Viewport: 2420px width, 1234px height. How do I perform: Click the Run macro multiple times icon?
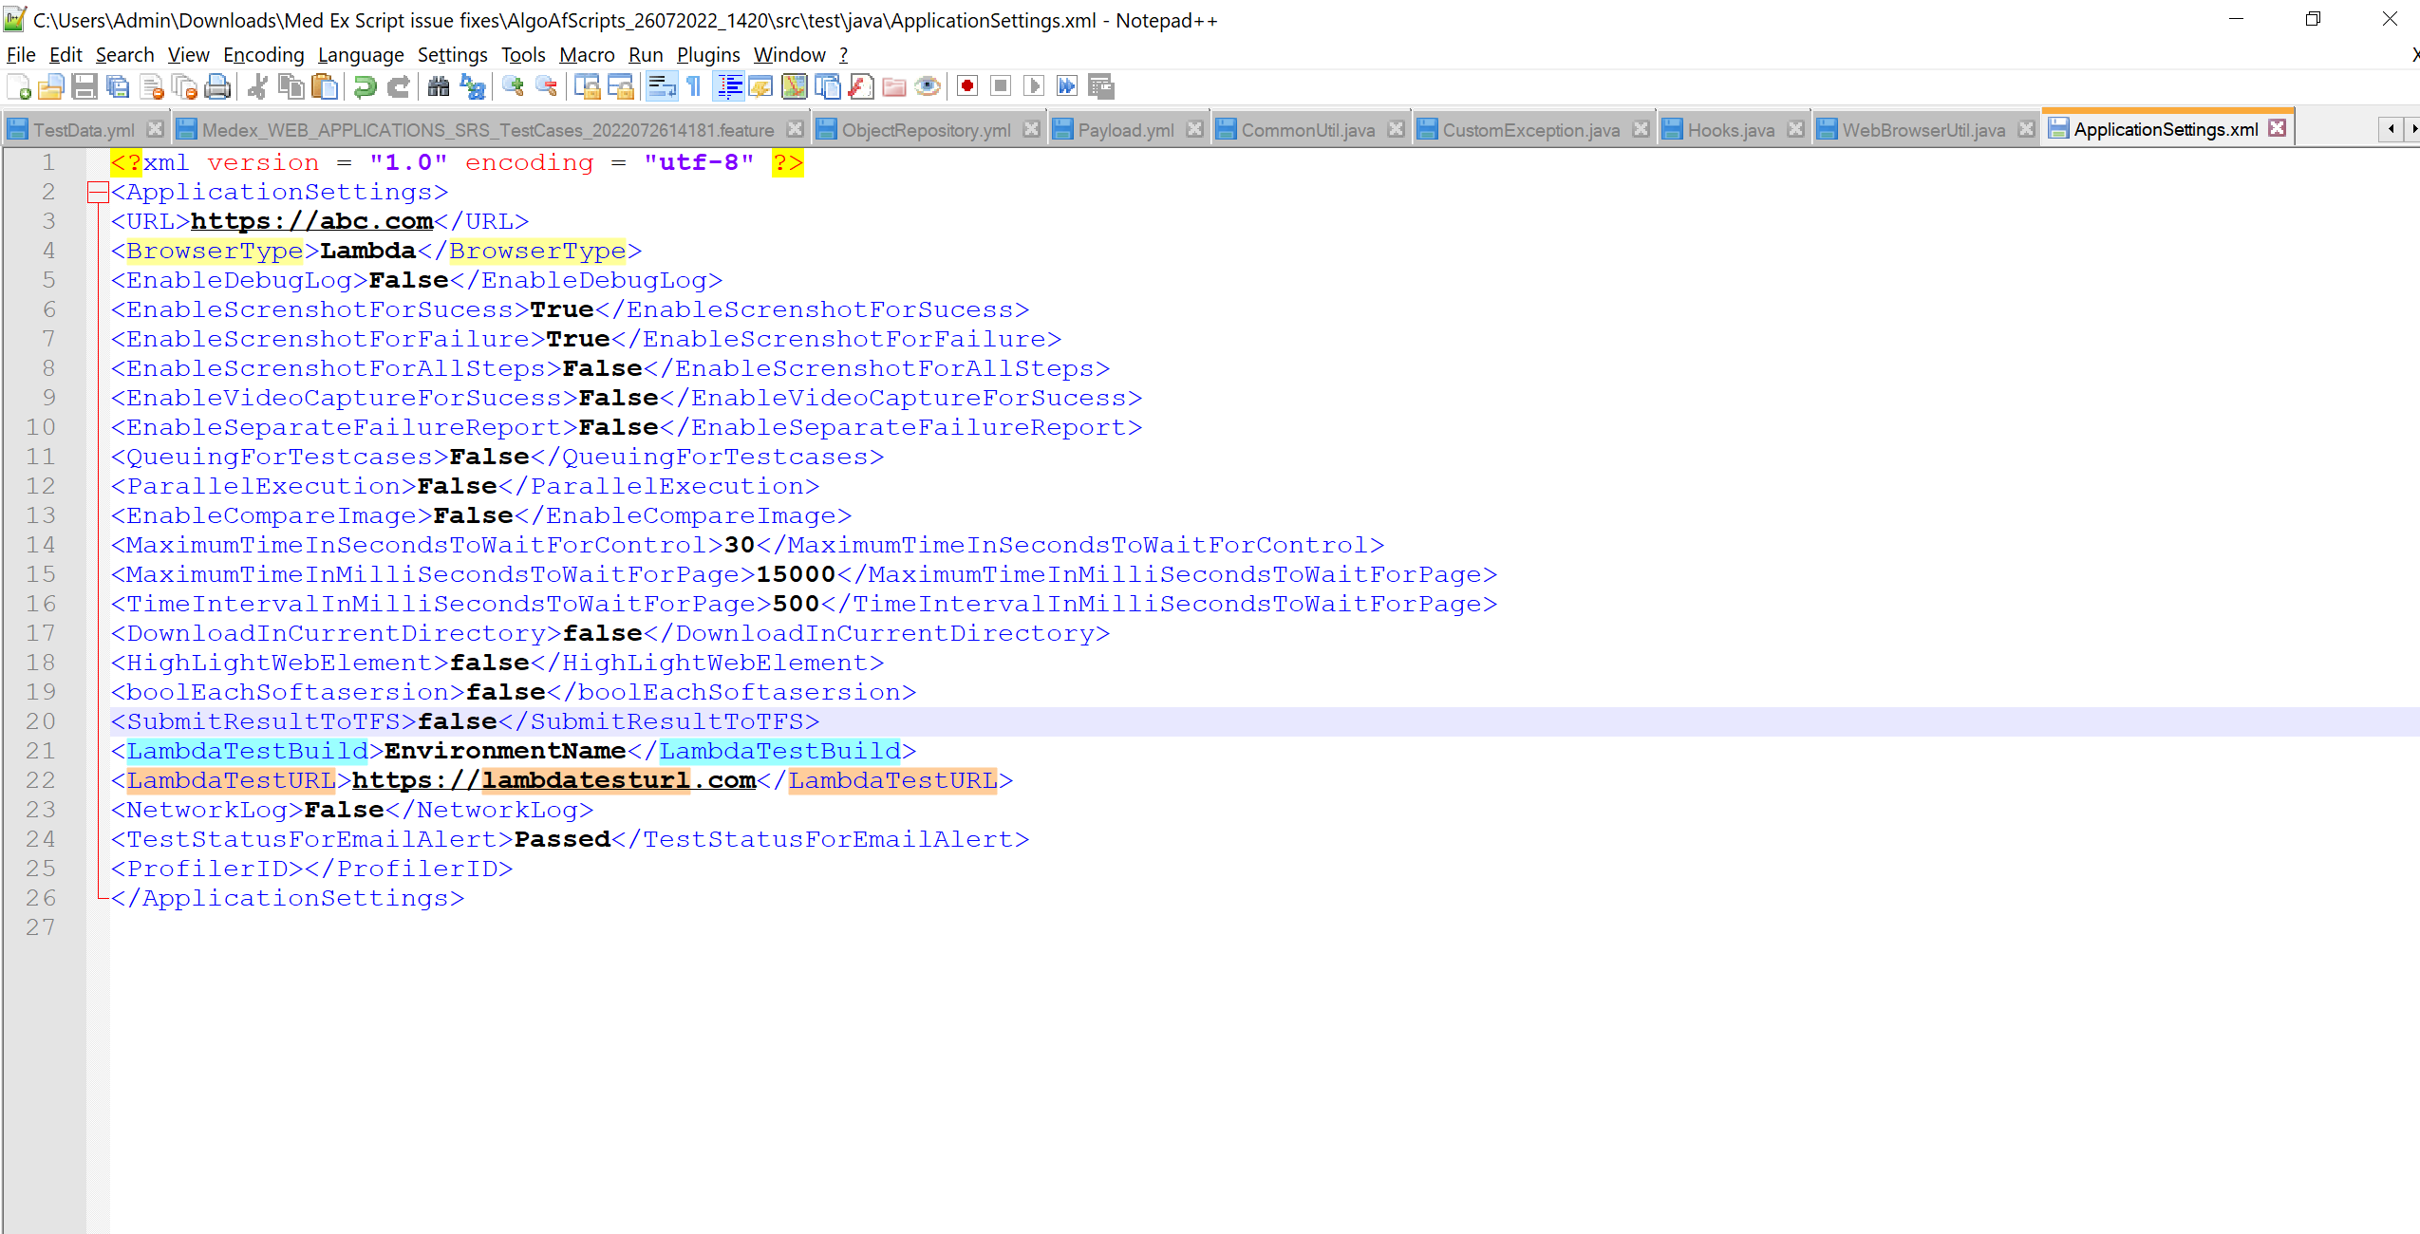1067,87
